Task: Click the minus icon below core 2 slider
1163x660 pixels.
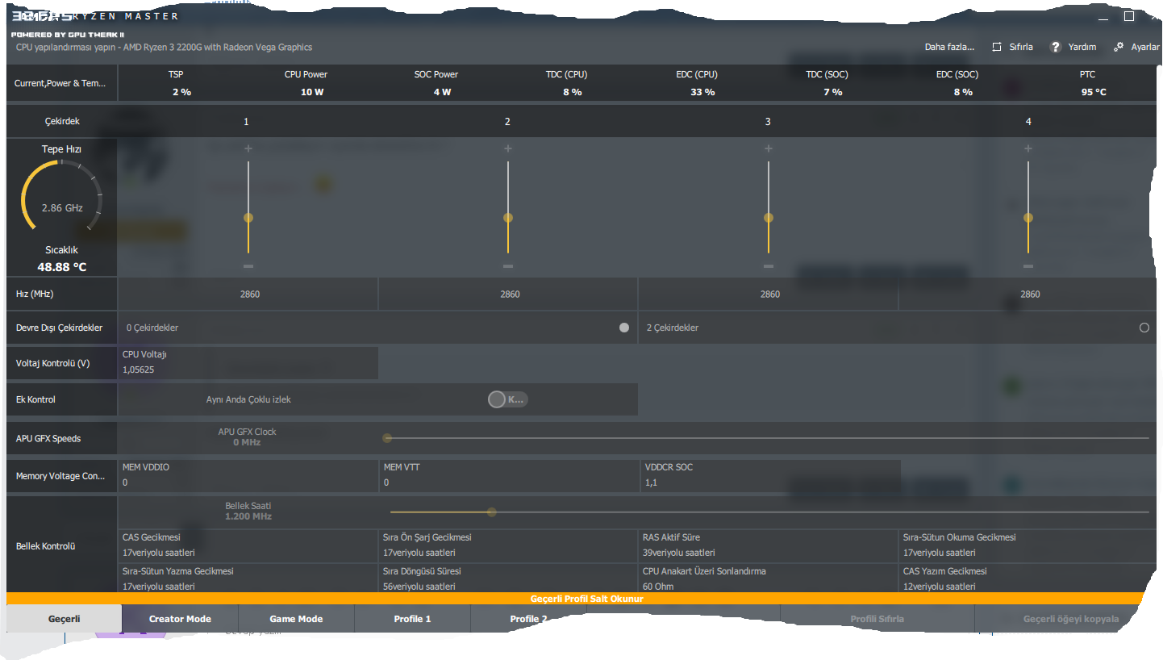Action: [508, 266]
